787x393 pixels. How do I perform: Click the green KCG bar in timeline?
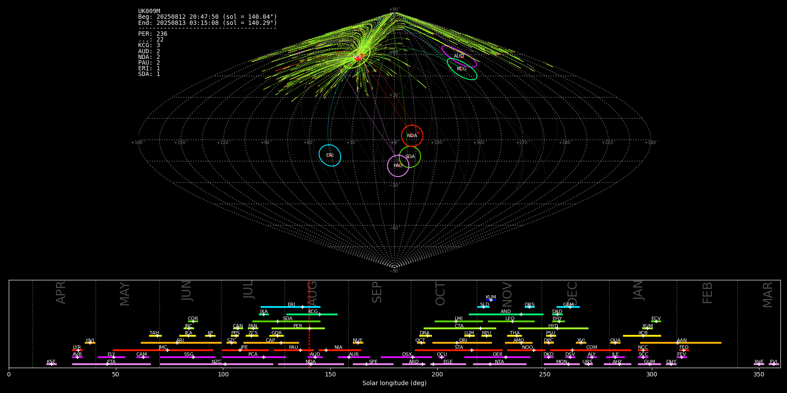point(312,314)
